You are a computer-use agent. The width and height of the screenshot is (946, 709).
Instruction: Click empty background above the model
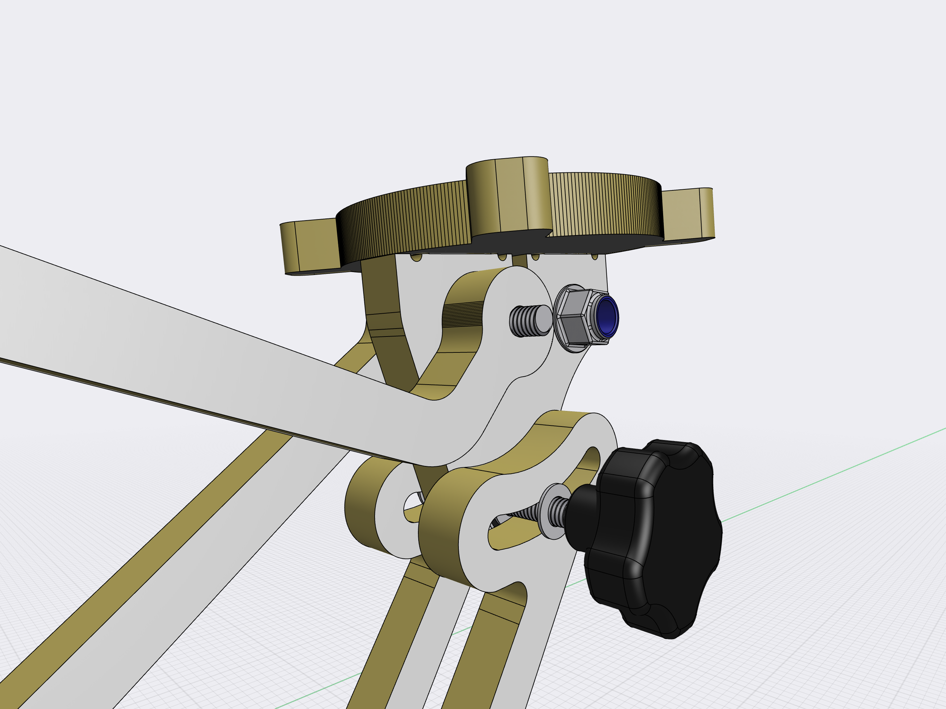pos(471,64)
